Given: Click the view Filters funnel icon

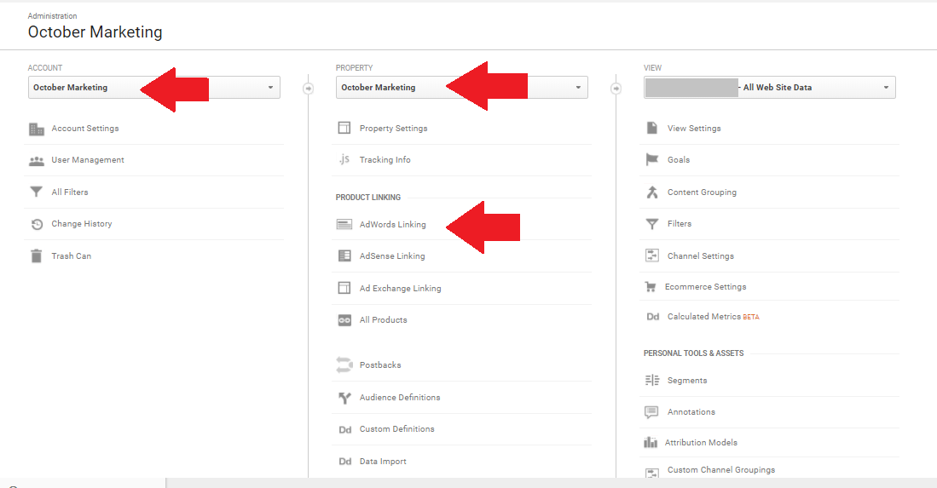Looking at the screenshot, I should [652, 224].
